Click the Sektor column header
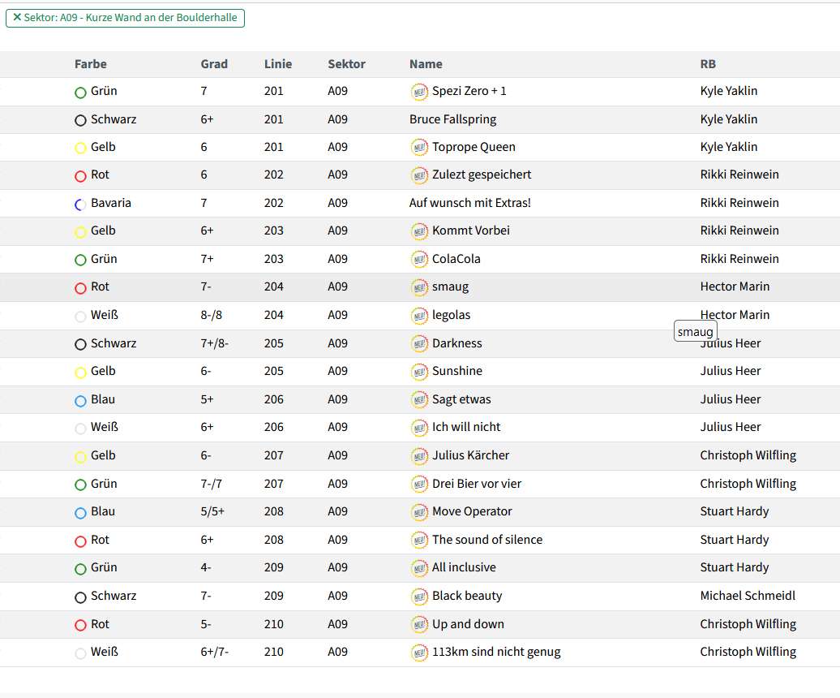840x698 pixels. coord(346,64)
